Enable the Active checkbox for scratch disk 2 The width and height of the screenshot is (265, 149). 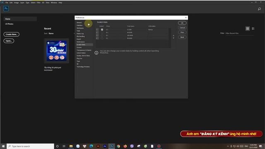coord(102,32)
